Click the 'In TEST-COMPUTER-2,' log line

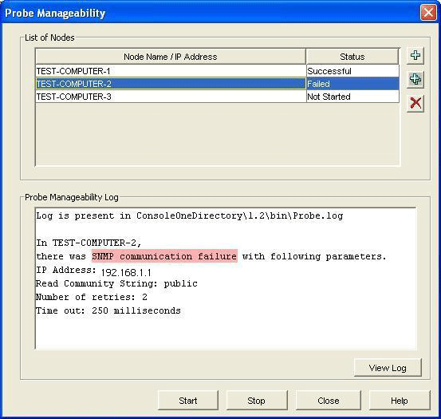89,243
